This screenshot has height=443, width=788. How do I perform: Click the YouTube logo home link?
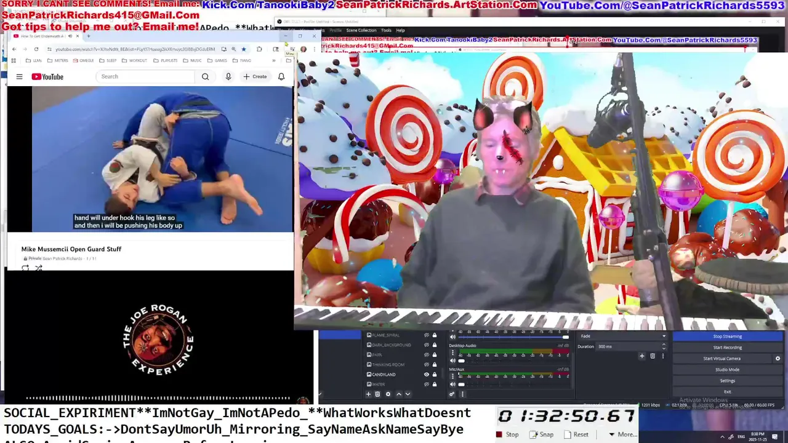point(47,76)
